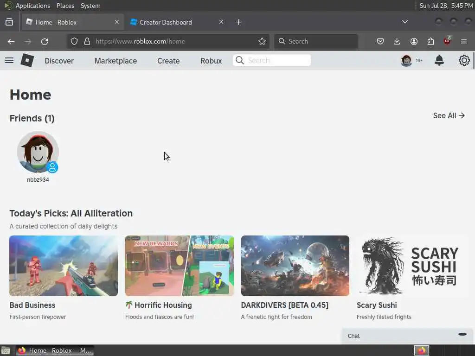Image resolution: width=475 pixels, height=356 pixels.
Task: Click the Roblox search magnifier icon
Action: click(x=240, y=60)
